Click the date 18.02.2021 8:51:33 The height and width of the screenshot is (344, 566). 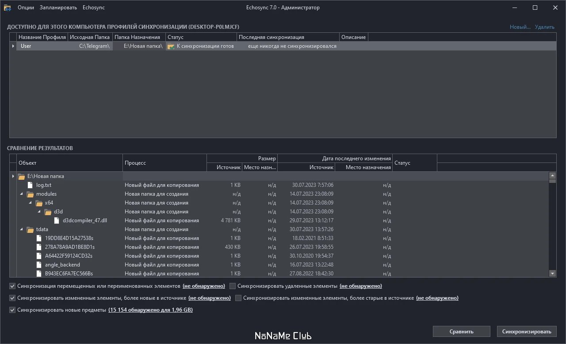(313, 238)
